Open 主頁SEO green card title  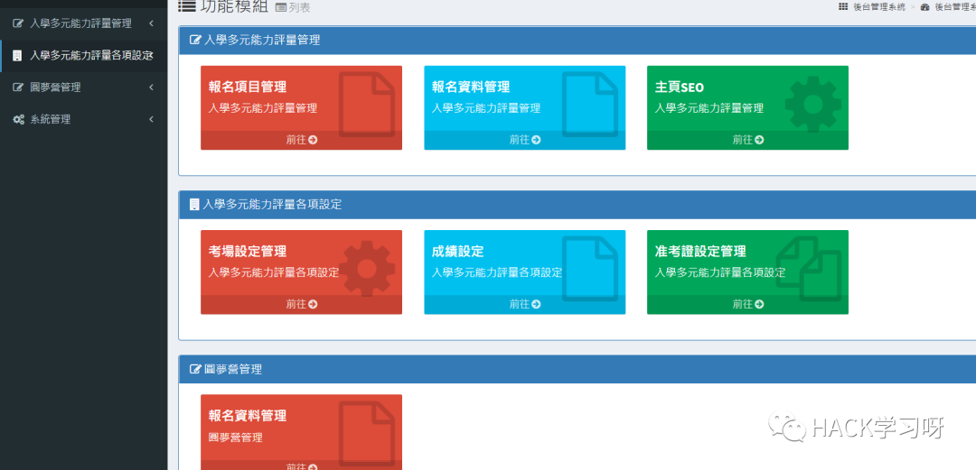(679, 87)
